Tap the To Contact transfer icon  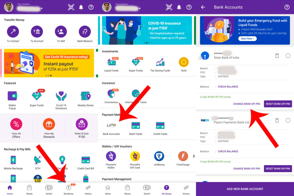13,32
